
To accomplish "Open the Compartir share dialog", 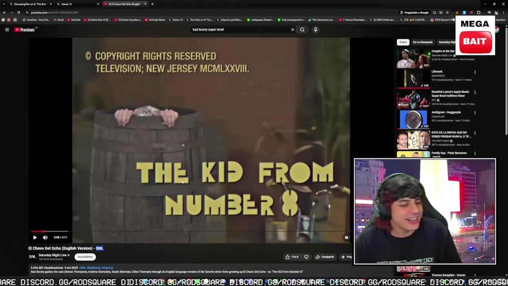I will point(325,257).
